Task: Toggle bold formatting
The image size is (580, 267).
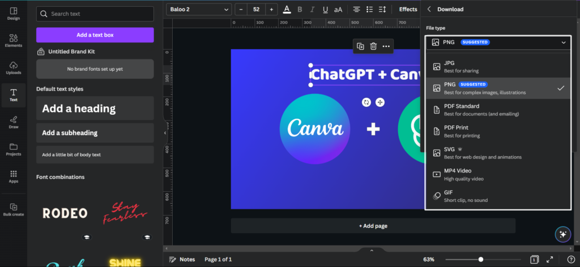Action: pos(300,9)
